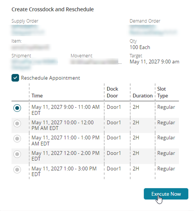Click the Qty value 100 Each
The width and height of the screenshot is (194, 211).
[140, 47]
